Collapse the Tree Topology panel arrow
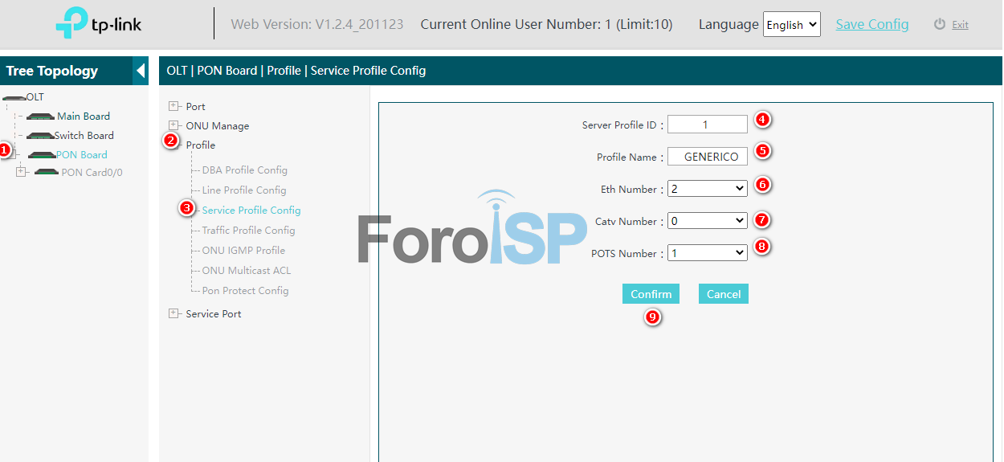The image size is (1004, 462). tap(141, 71)
